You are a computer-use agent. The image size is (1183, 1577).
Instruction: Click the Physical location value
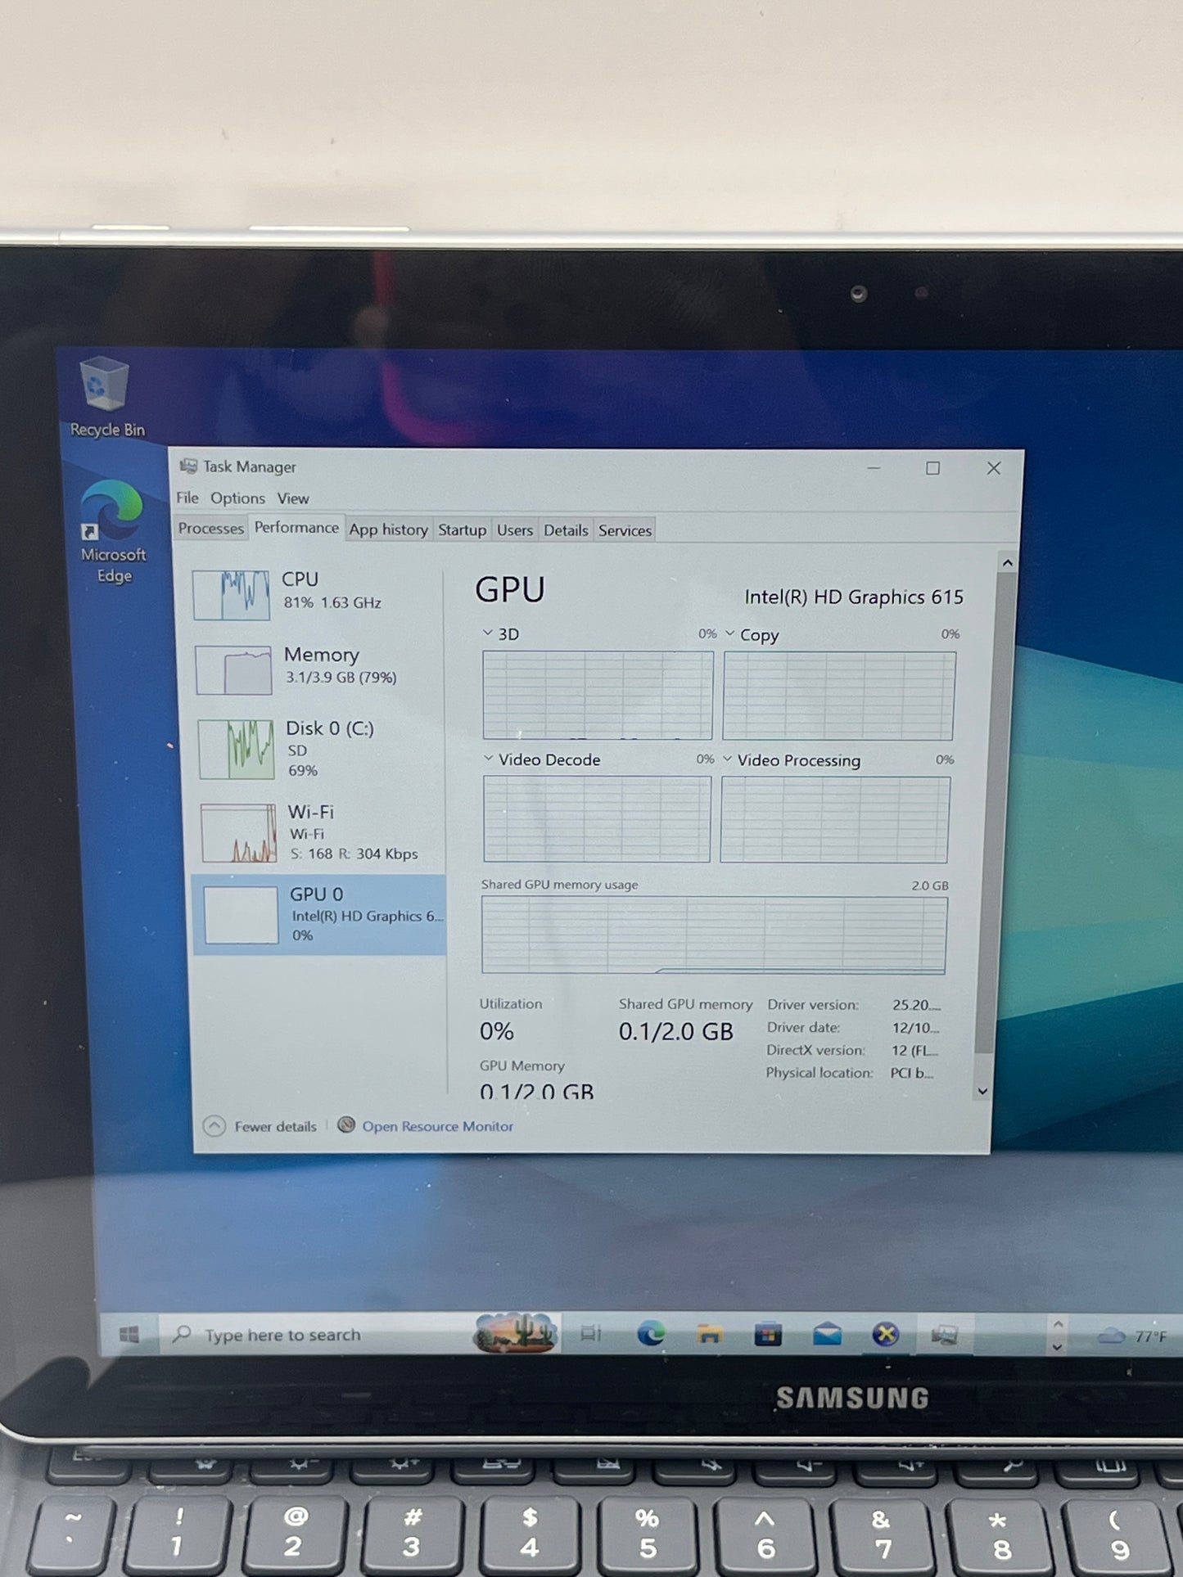click(911, 1073)
